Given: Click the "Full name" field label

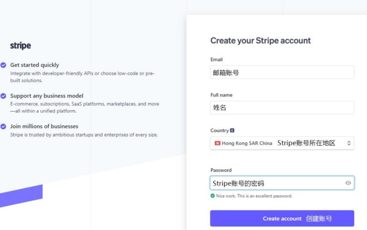Looking at the screenshot, I should coord(221,95).
